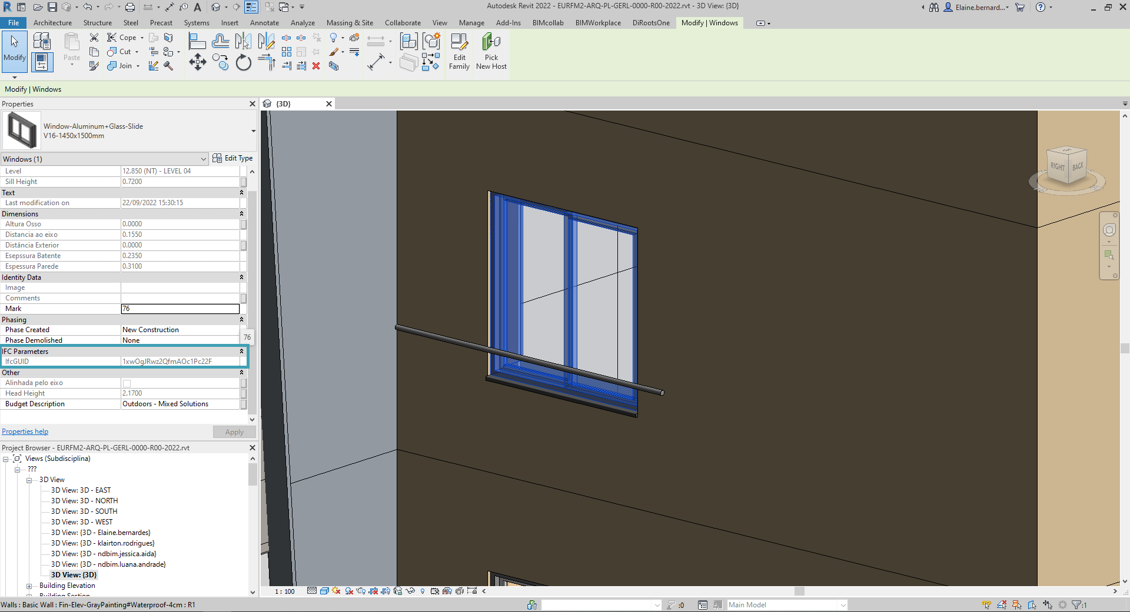Toggle Reveal Hidden Elements lightbulb

pos(423,591)
